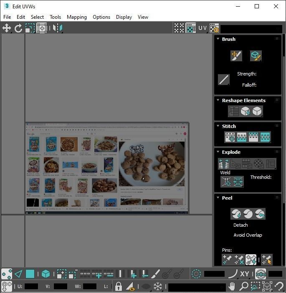Screen dimensions: 286x293
Task: Click the U coordinate input field
Action: coord(31,286)
